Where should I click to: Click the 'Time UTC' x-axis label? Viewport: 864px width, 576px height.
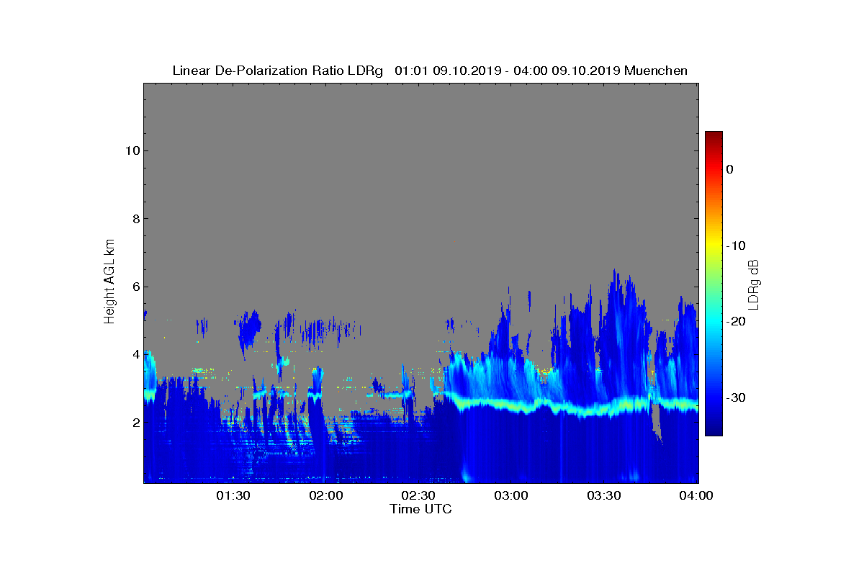pyautogui.click(x=420, y=509)
